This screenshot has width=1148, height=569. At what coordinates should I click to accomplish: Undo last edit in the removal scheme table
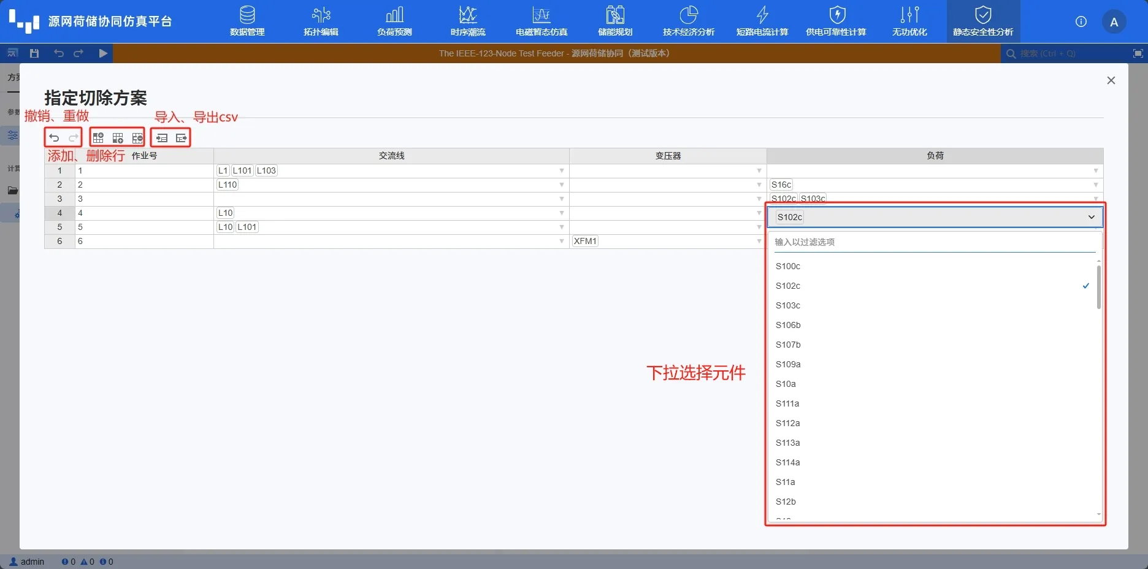[x=54, y=138]
